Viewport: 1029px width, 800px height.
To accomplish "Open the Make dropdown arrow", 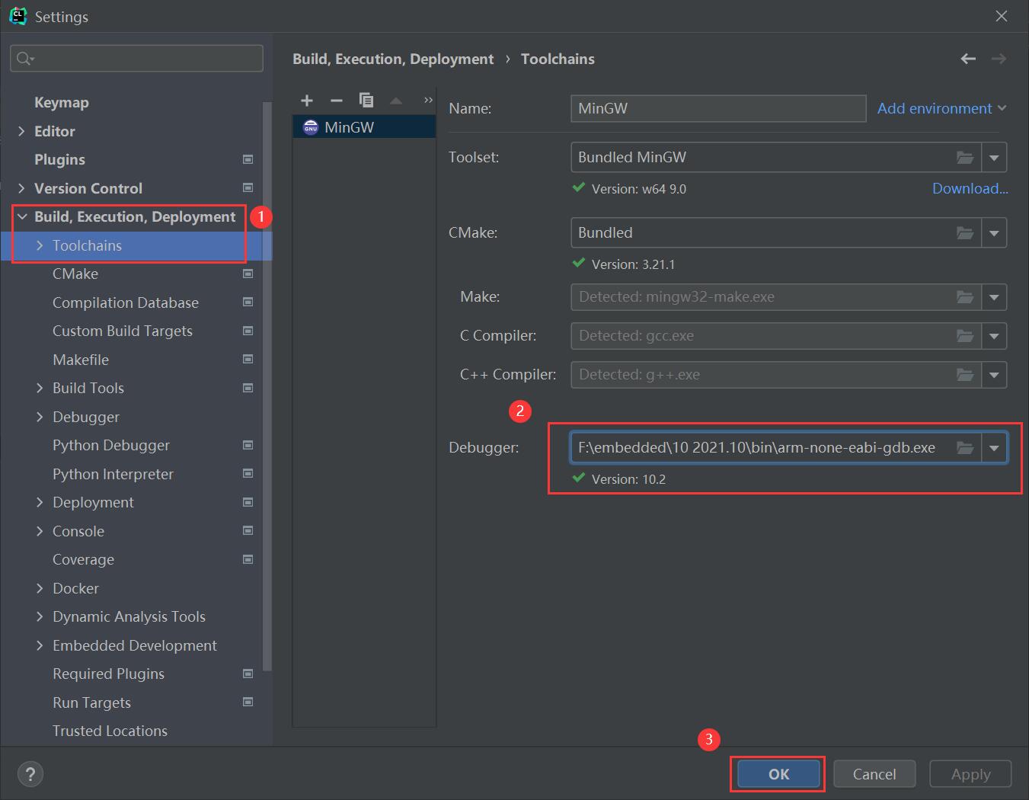I will pyautogui.click(x=994, y=297).
